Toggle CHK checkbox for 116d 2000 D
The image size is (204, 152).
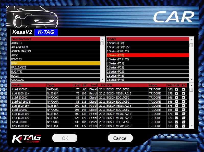click(x=176, y=98)
